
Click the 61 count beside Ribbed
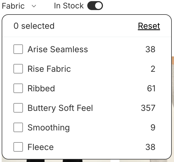pos(151,89)
